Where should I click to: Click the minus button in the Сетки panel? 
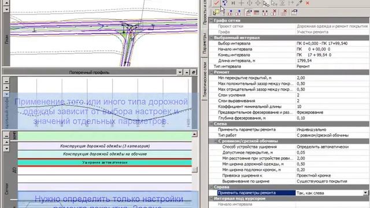click(x=6, y=136)
